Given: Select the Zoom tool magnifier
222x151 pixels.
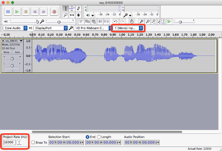Looking at the screenshot, I should pyautogui.click(x=66, y=15).
